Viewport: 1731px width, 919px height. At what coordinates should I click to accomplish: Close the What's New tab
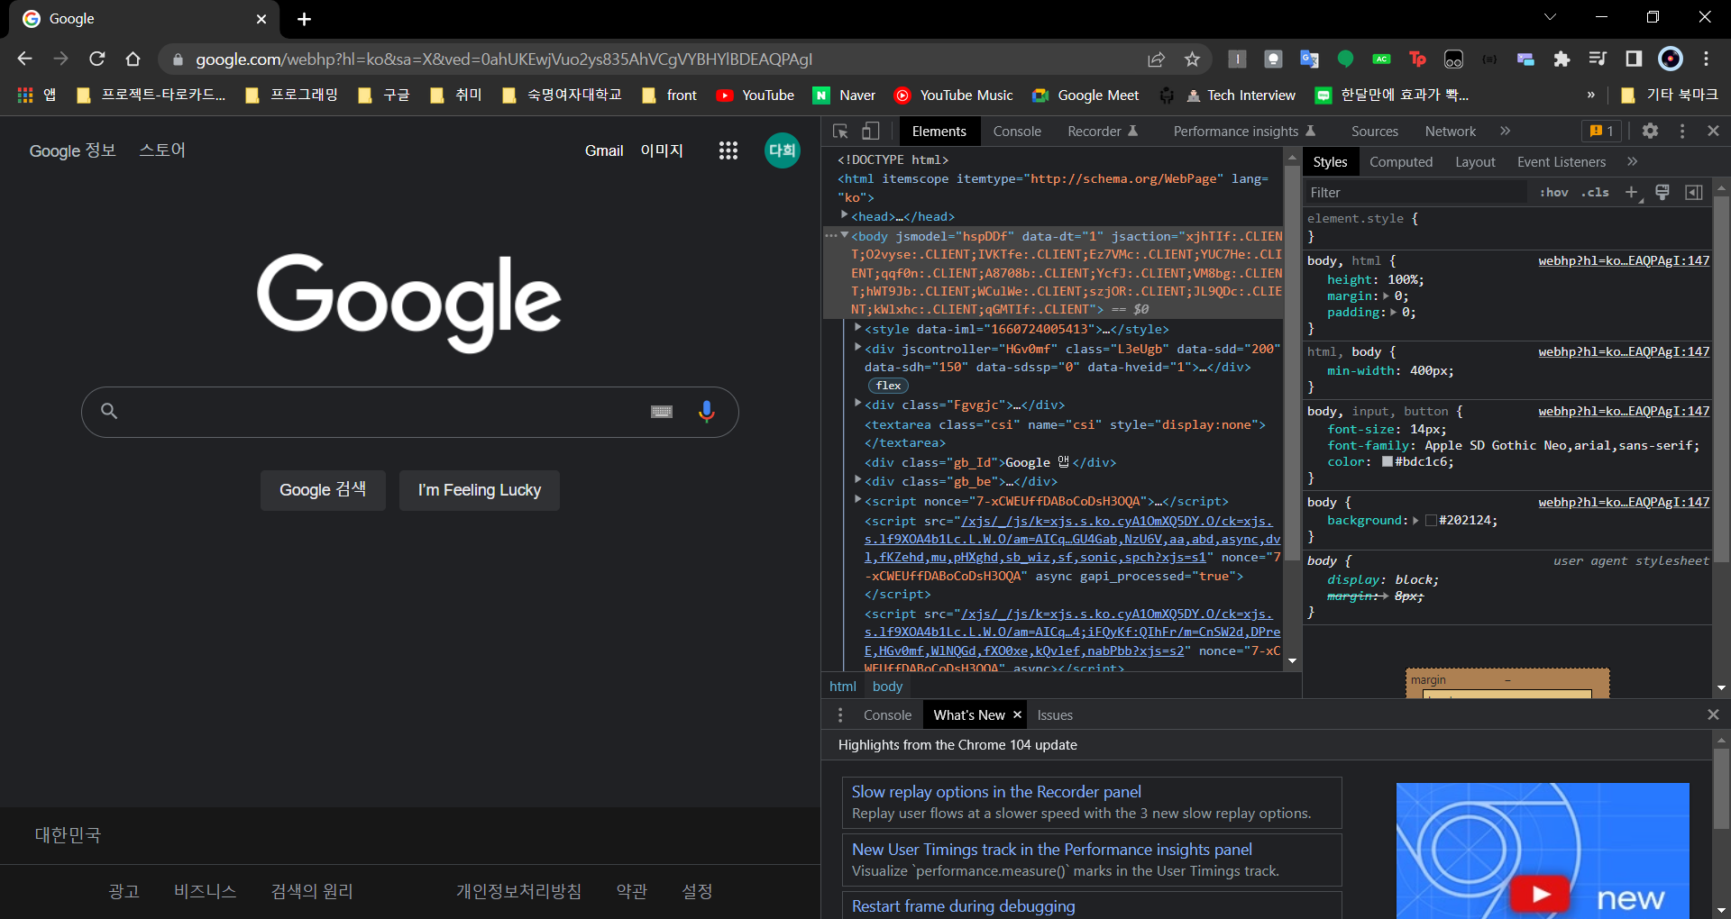tap(1017, 714)
